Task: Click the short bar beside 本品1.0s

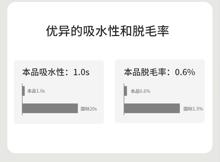Action: coord(23,91)
